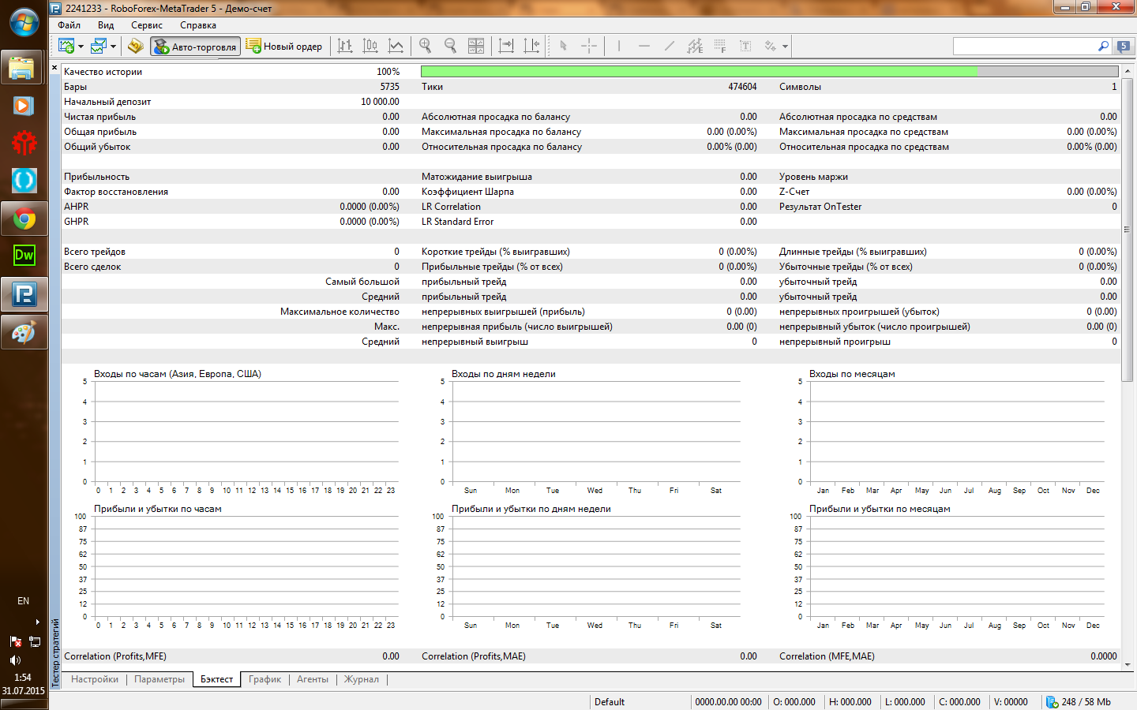Click the toolbar search input field
Screen dimensions: 1137x710
(1024, 47)
